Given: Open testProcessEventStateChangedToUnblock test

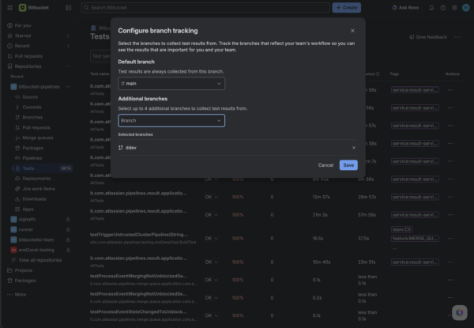Looking at the screenshot, I should pos(138,311).
